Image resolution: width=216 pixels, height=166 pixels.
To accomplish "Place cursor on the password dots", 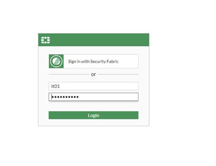I will click(65, 97).
